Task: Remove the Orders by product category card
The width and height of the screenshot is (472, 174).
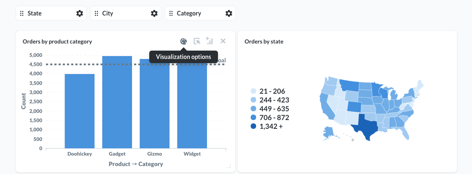Action: pos(223,41)
